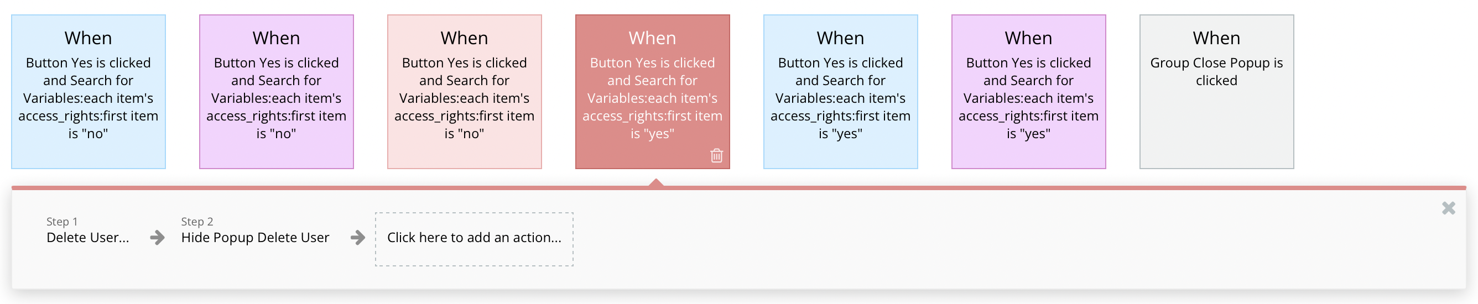Click the "When" heading of the gray event
This screenshot has width=1478, height=304.
click(x=1216, y=38)
